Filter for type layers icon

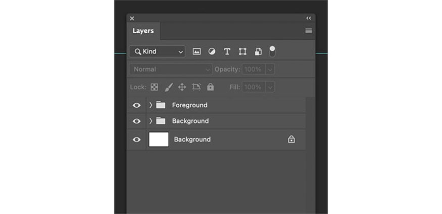pyautogui.click(x=227, y=52)
